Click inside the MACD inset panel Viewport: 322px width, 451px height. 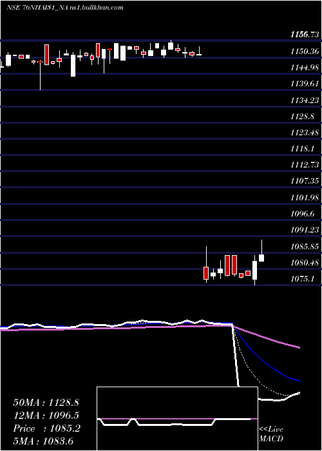[177, 419]
